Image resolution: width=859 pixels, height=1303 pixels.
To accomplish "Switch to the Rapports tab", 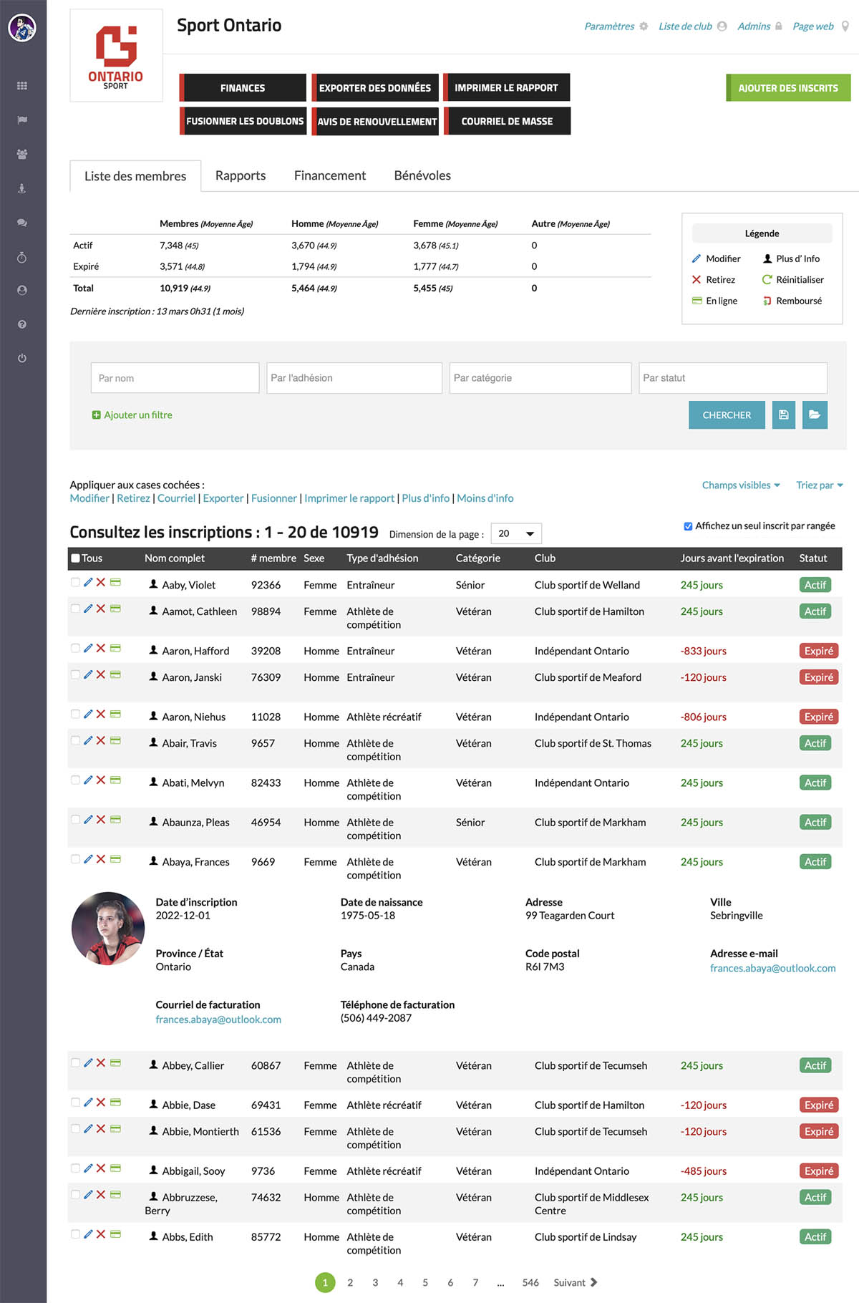I will point(241,176).
